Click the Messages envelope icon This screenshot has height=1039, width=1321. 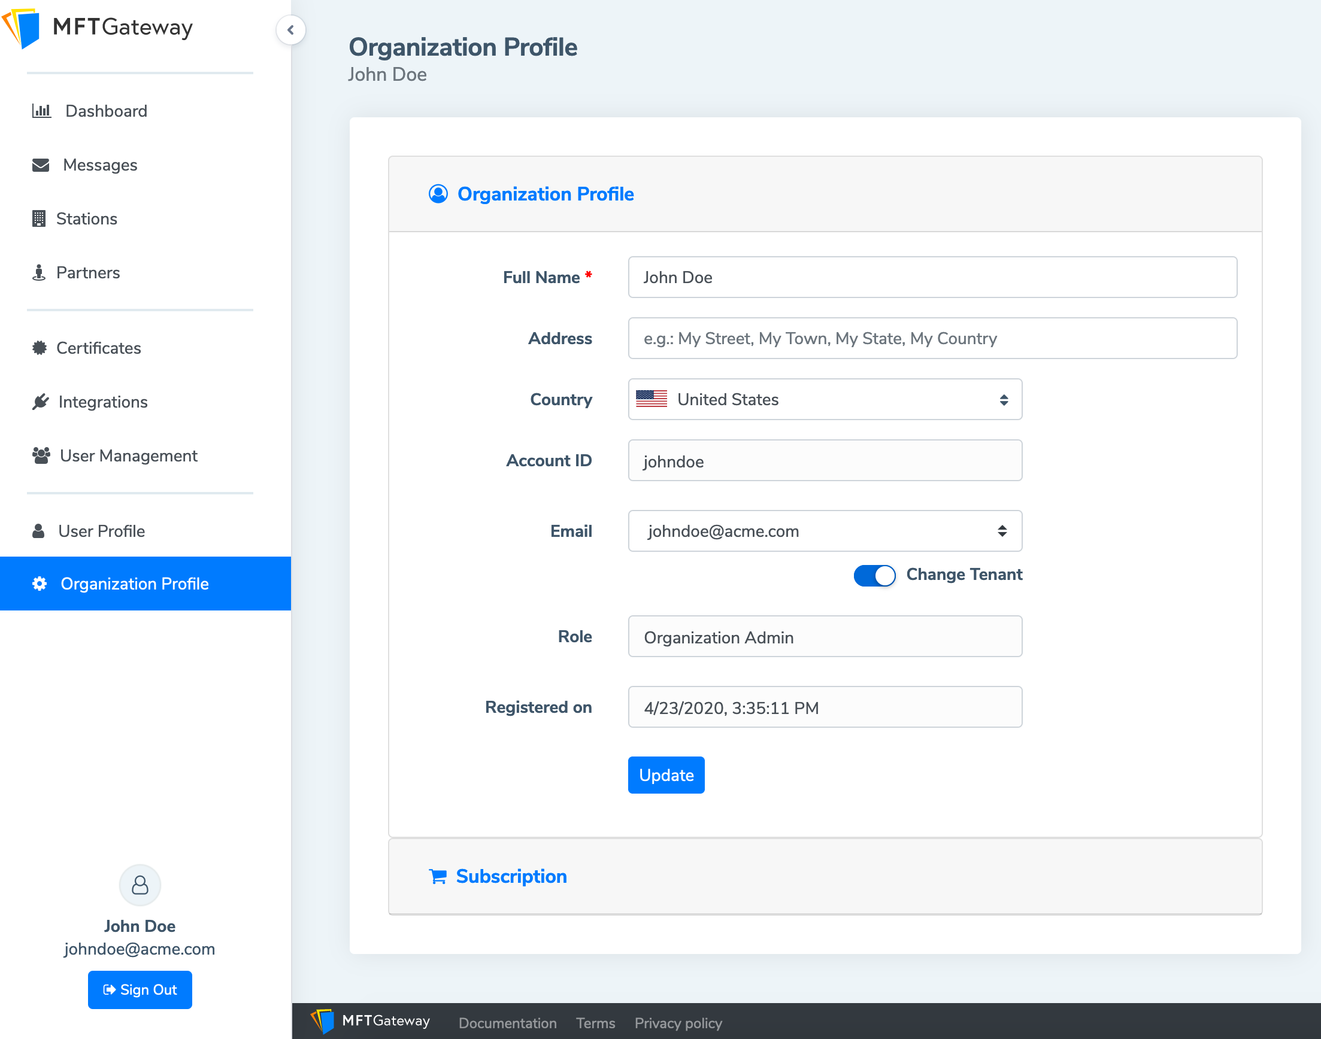(41, 165)
